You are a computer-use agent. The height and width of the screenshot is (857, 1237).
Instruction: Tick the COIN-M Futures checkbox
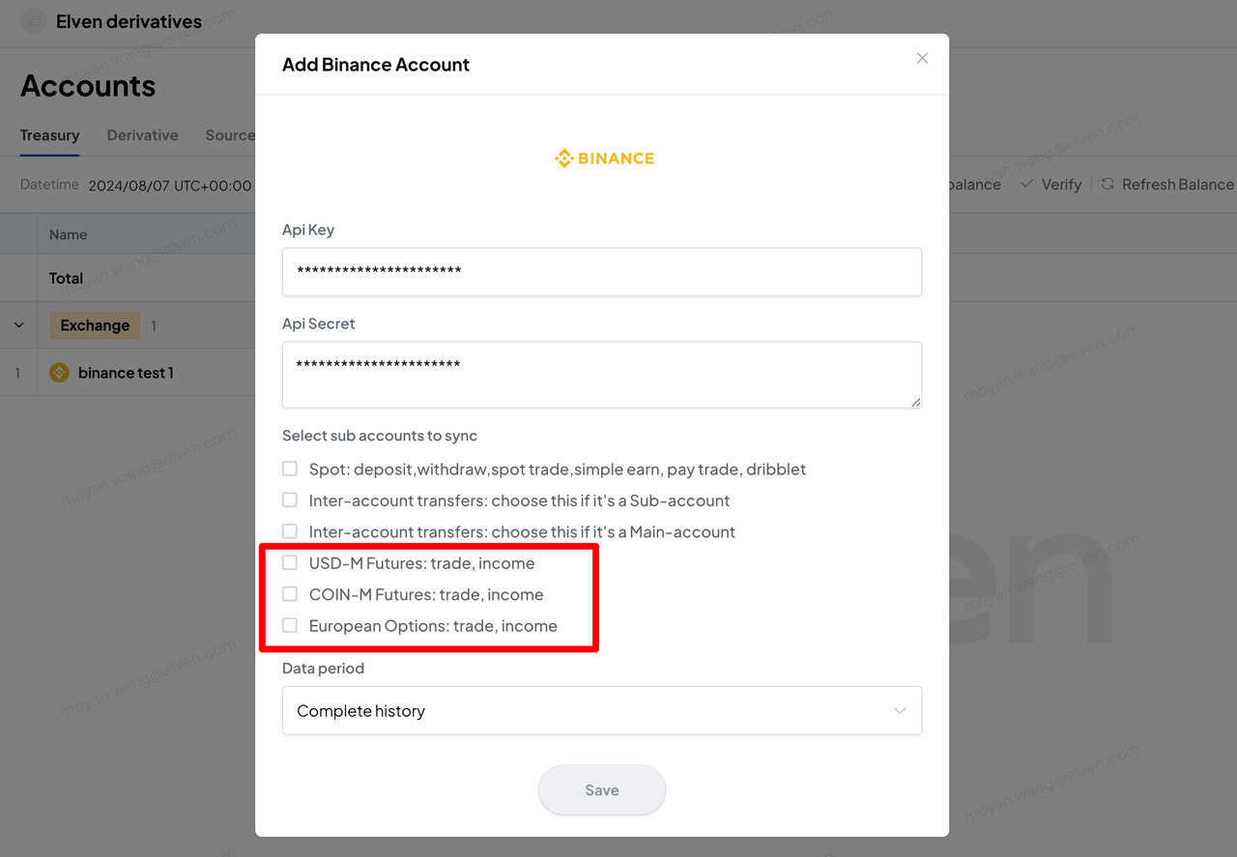[x=290, y=594]
